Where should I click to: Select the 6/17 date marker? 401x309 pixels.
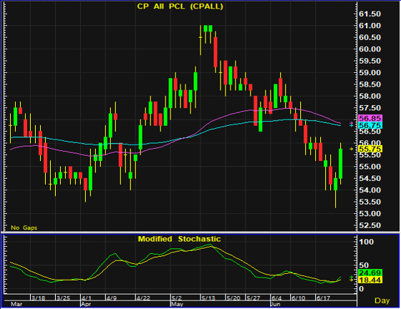coord(323,298)
